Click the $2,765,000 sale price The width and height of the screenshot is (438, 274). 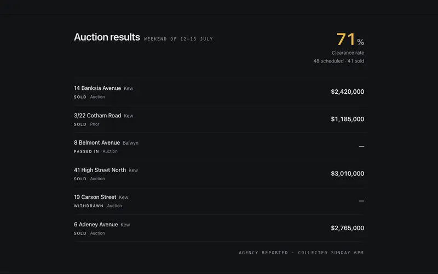coord(347,228)
